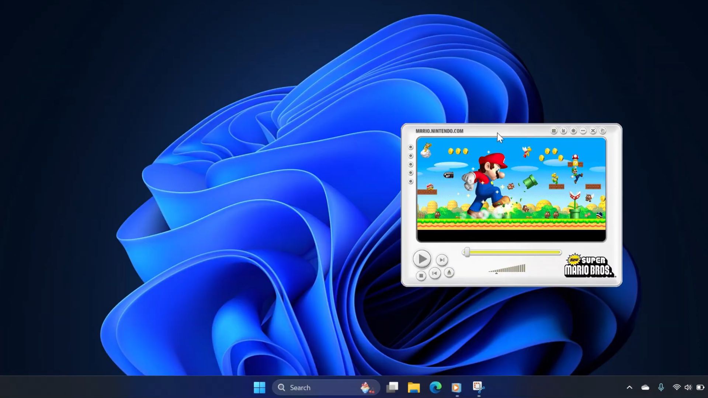
Task: Click the Mario video display area
Action: pyautogui.click(x=511, y=189)
